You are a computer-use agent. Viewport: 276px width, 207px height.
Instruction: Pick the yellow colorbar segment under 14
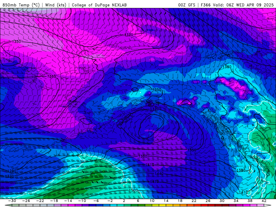point(162,205)
